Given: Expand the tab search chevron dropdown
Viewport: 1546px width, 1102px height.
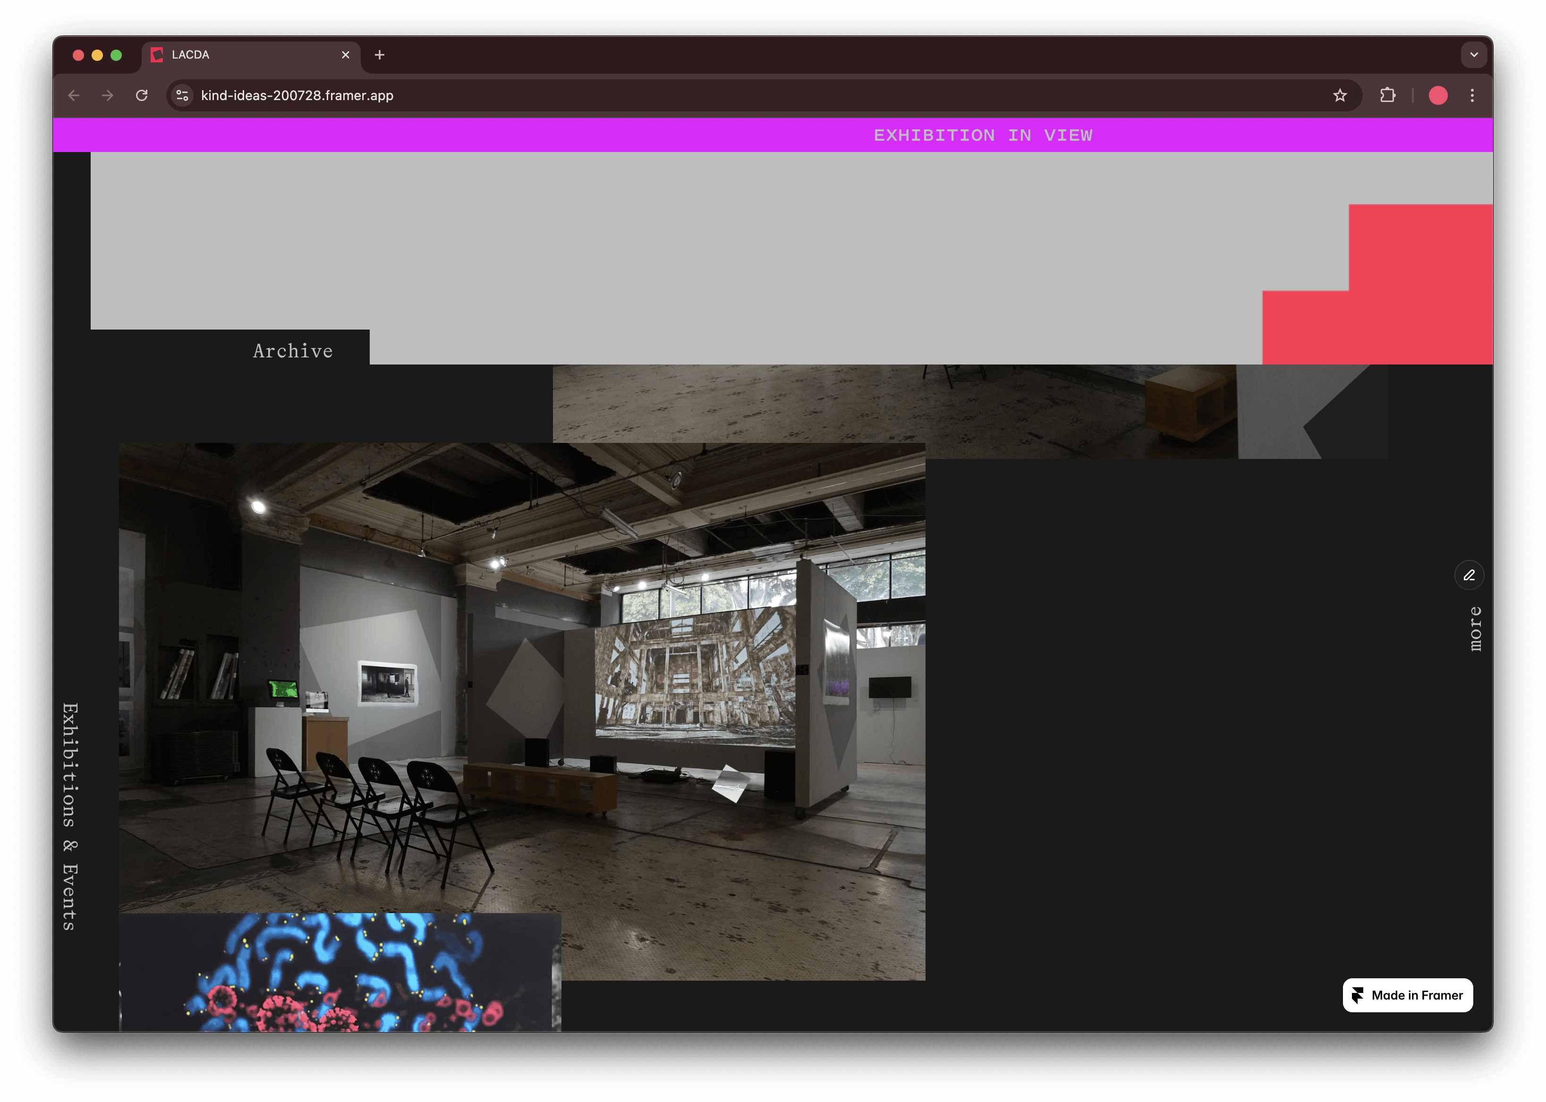Looking at the screenshot, I should click(1473, 55).
